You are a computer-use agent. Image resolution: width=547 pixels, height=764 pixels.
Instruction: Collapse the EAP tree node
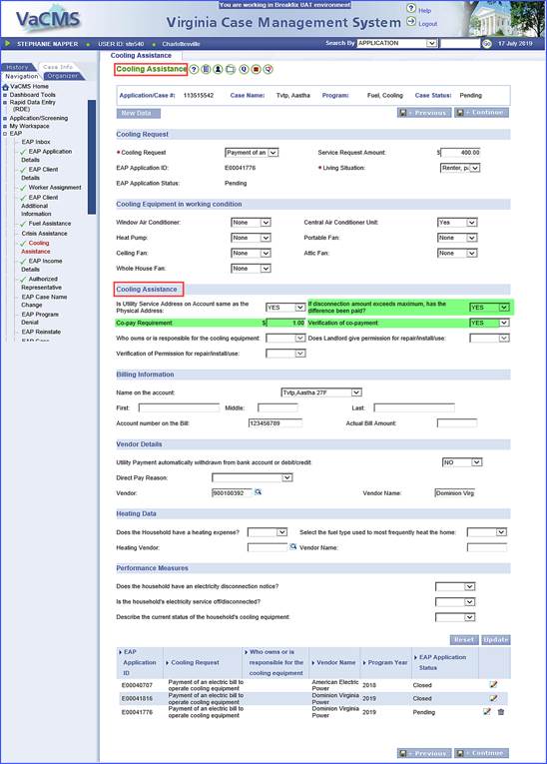point(5,134)
